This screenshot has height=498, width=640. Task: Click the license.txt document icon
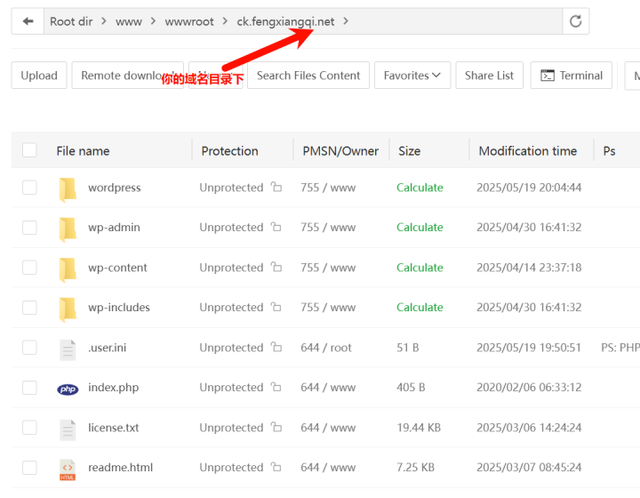point(68,430)
